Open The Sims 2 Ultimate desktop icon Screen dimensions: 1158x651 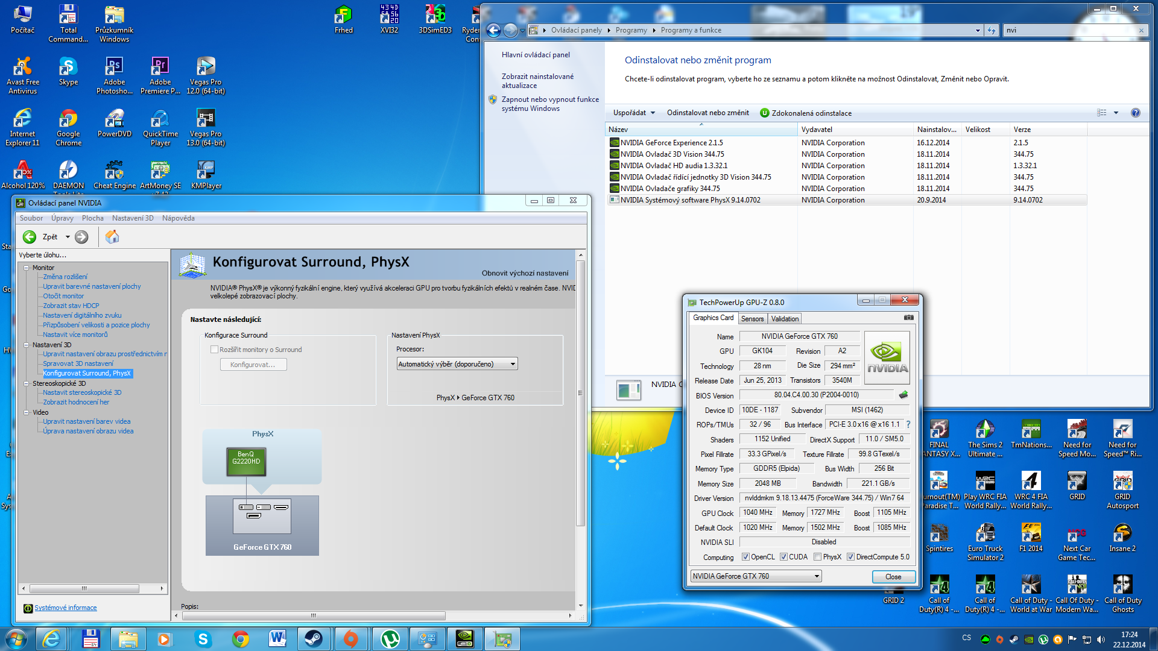985,439
